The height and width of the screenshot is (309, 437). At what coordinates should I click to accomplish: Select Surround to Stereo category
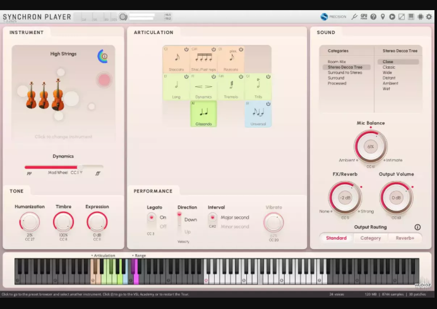point(345,73)
